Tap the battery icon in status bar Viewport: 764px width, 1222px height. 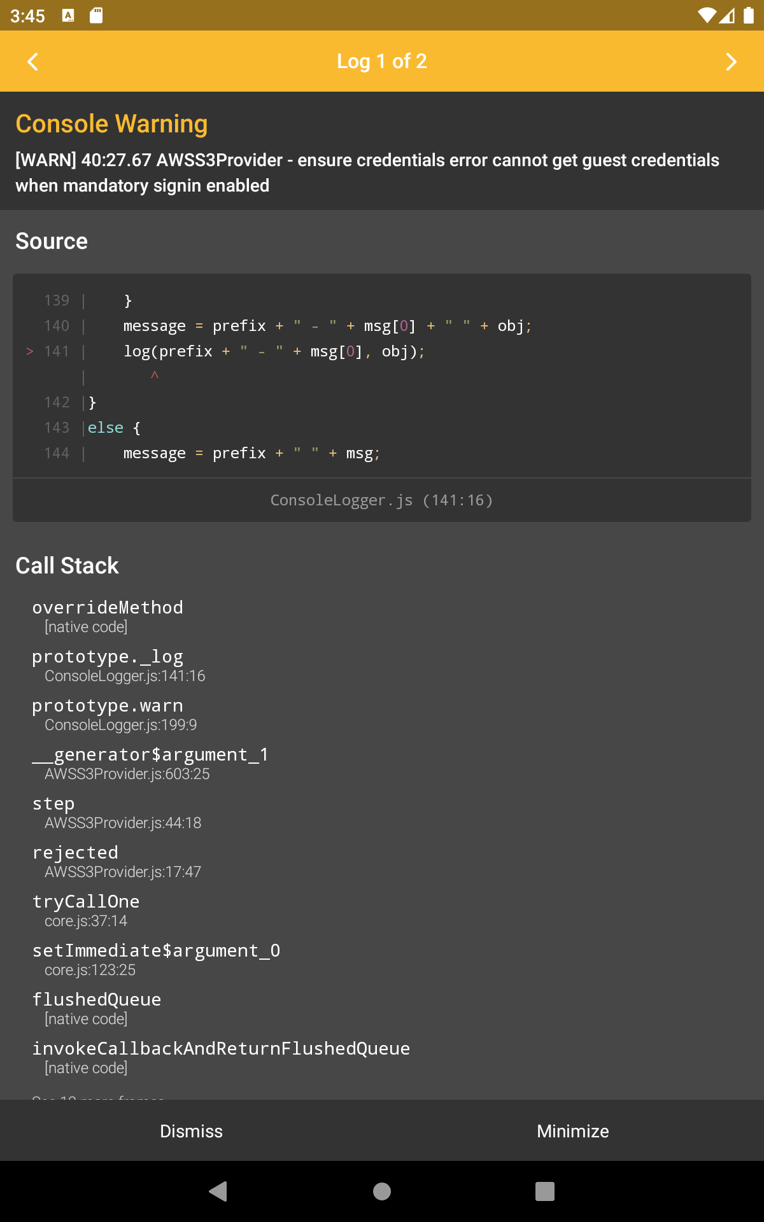pos(749,15)
